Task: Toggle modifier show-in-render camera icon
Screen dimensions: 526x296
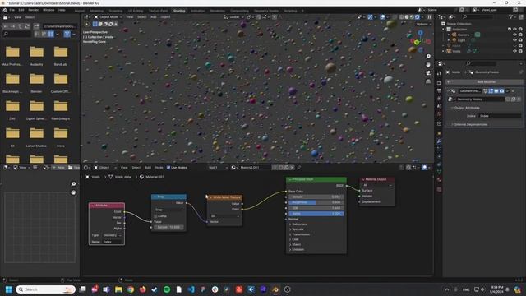Action: pos(501,91)
